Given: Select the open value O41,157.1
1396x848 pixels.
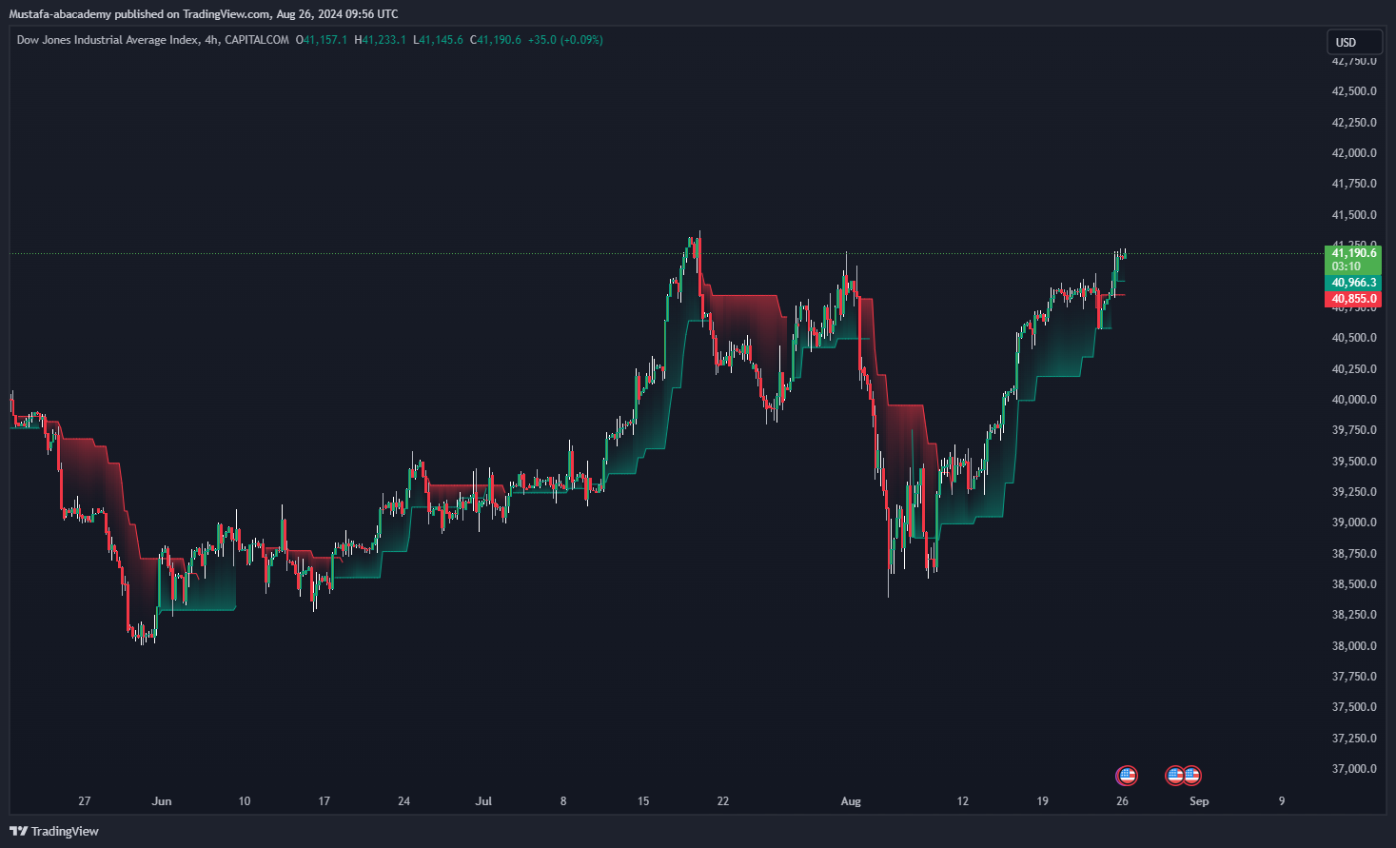Looking at the screenshot, I should (322, 40).
